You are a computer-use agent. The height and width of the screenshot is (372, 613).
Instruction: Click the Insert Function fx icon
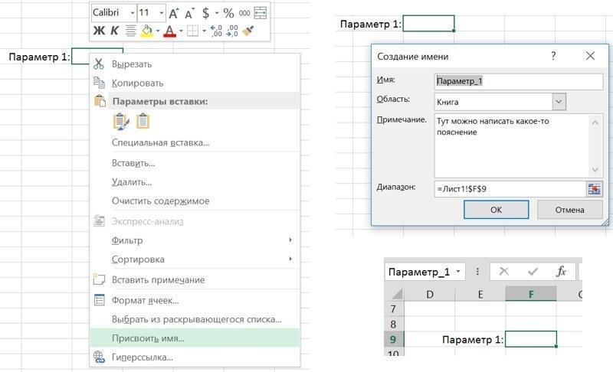561,272
